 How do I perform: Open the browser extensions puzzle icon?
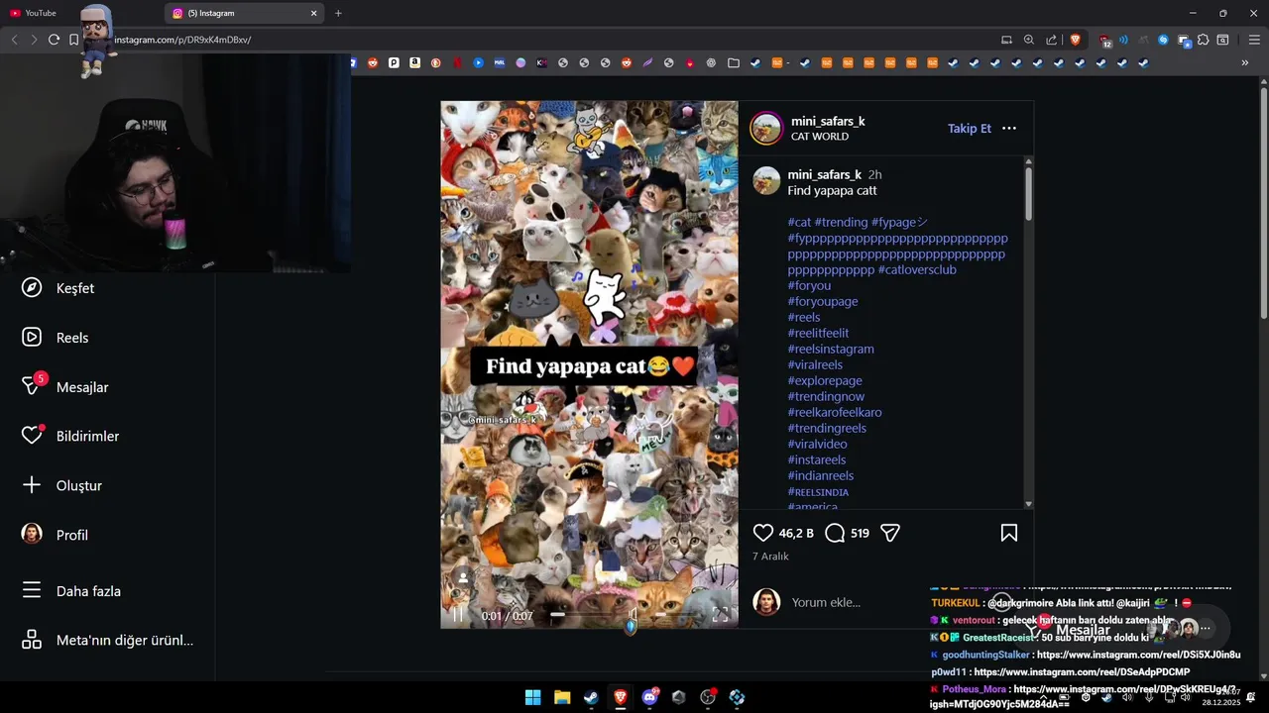click(1203, 40)
